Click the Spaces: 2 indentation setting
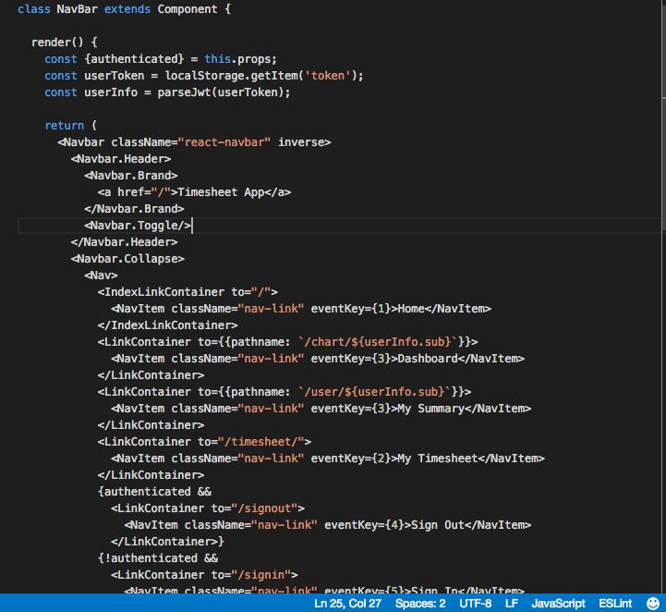 (x=420, y=603)
